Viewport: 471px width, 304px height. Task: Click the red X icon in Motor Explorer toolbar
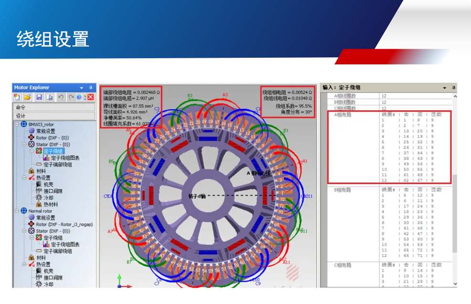[90, 97]
